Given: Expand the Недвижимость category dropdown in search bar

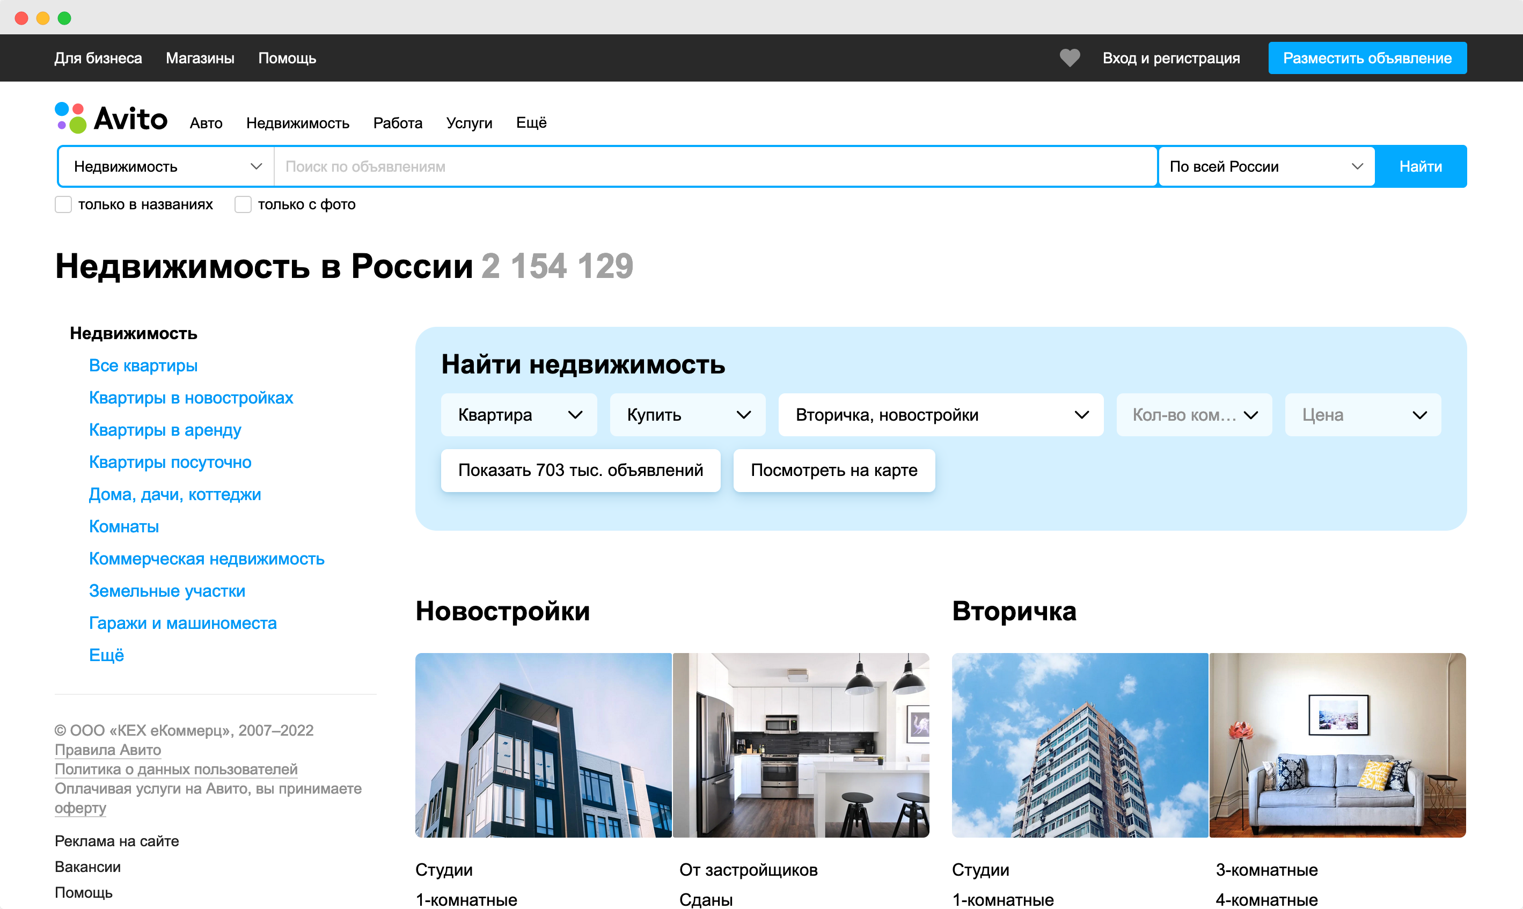Looking at the screenshot, I should pyautogui.click(x=166, y=166).
